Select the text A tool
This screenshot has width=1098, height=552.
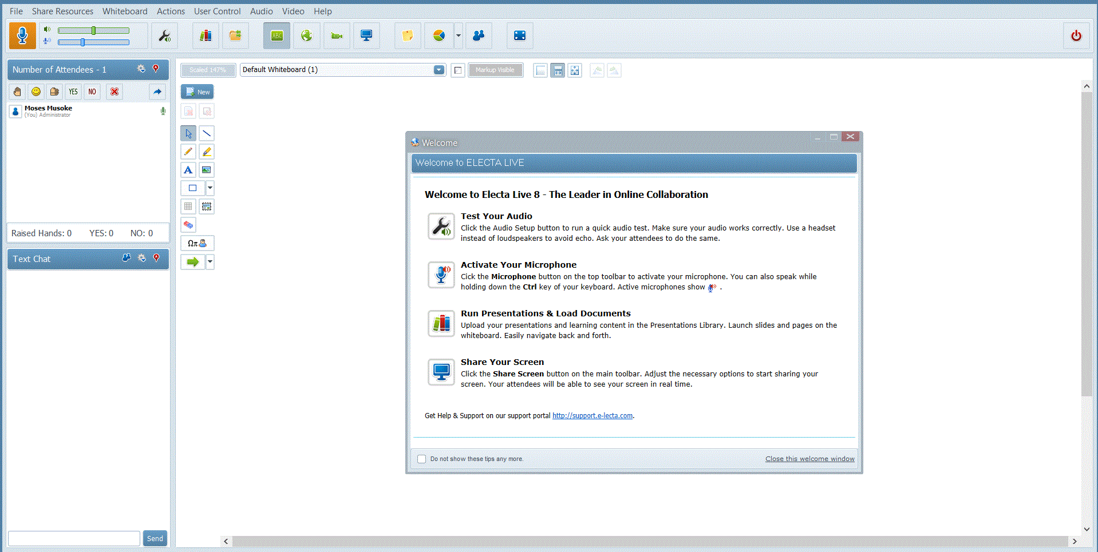click(x=188, y=170)
